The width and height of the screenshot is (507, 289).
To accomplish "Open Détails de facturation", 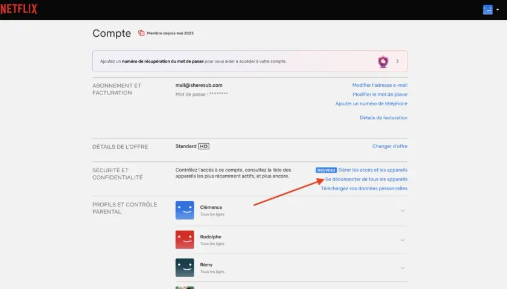I will [x=383, y=118].
